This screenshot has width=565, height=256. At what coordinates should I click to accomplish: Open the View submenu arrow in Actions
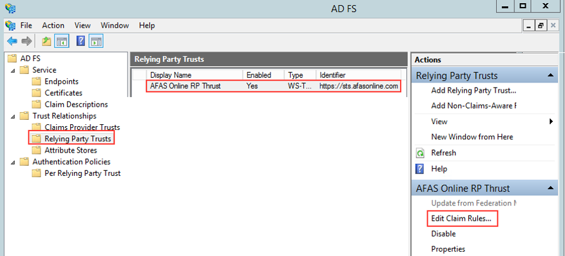551,122
